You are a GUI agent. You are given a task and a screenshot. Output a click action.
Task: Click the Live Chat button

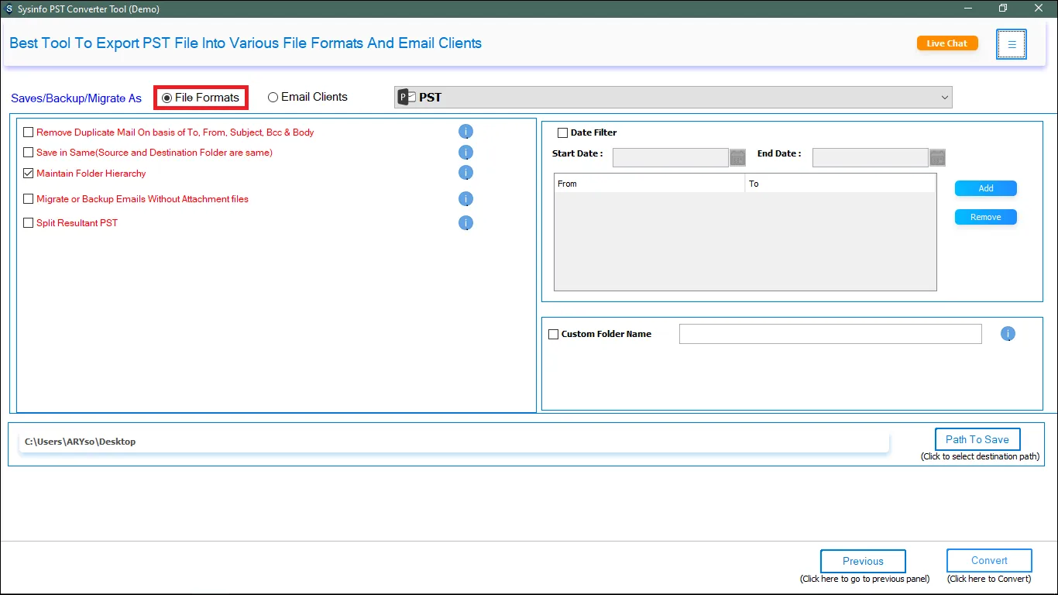[947, 43]
